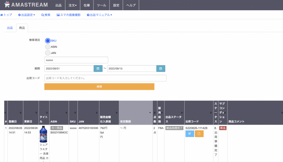Sort by SKU column header
This screenshot has width=283, height=162.
(x=73, y=113)
